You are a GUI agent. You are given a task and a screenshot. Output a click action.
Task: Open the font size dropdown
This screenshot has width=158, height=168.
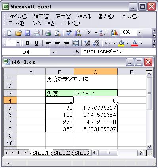[x=18, y=43]
